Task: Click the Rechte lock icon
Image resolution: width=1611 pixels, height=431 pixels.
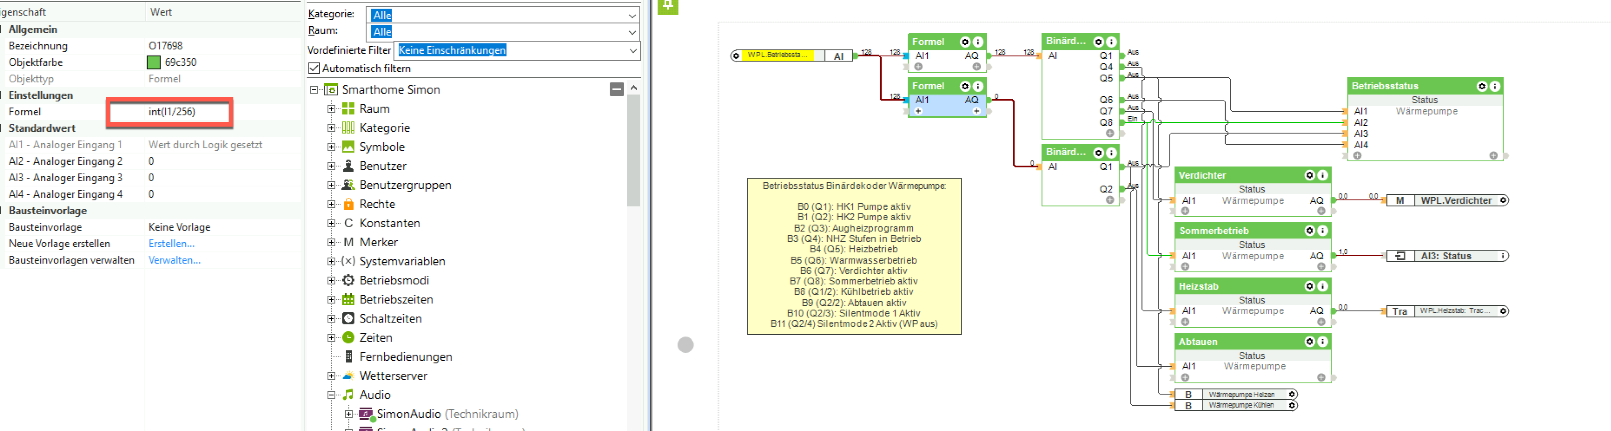Action: click(x=348, y=205)
